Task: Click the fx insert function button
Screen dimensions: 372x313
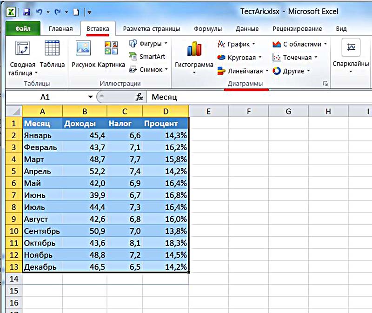Action: (139, 97)
